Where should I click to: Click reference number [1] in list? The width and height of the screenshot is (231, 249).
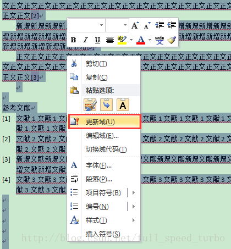pos(7,119)
